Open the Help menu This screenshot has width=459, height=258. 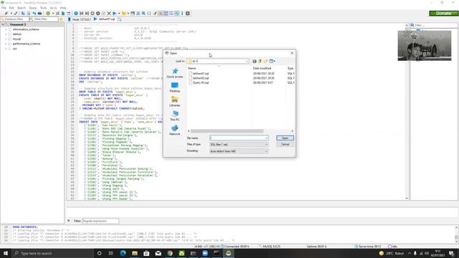(63, 8)
